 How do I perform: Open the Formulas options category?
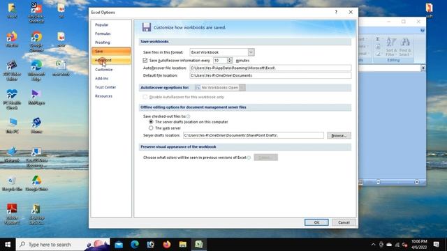(111, 33)
